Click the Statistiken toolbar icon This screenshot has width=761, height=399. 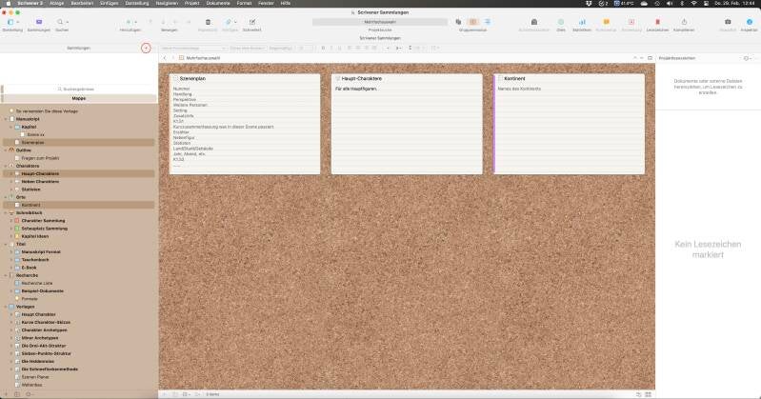582,21
